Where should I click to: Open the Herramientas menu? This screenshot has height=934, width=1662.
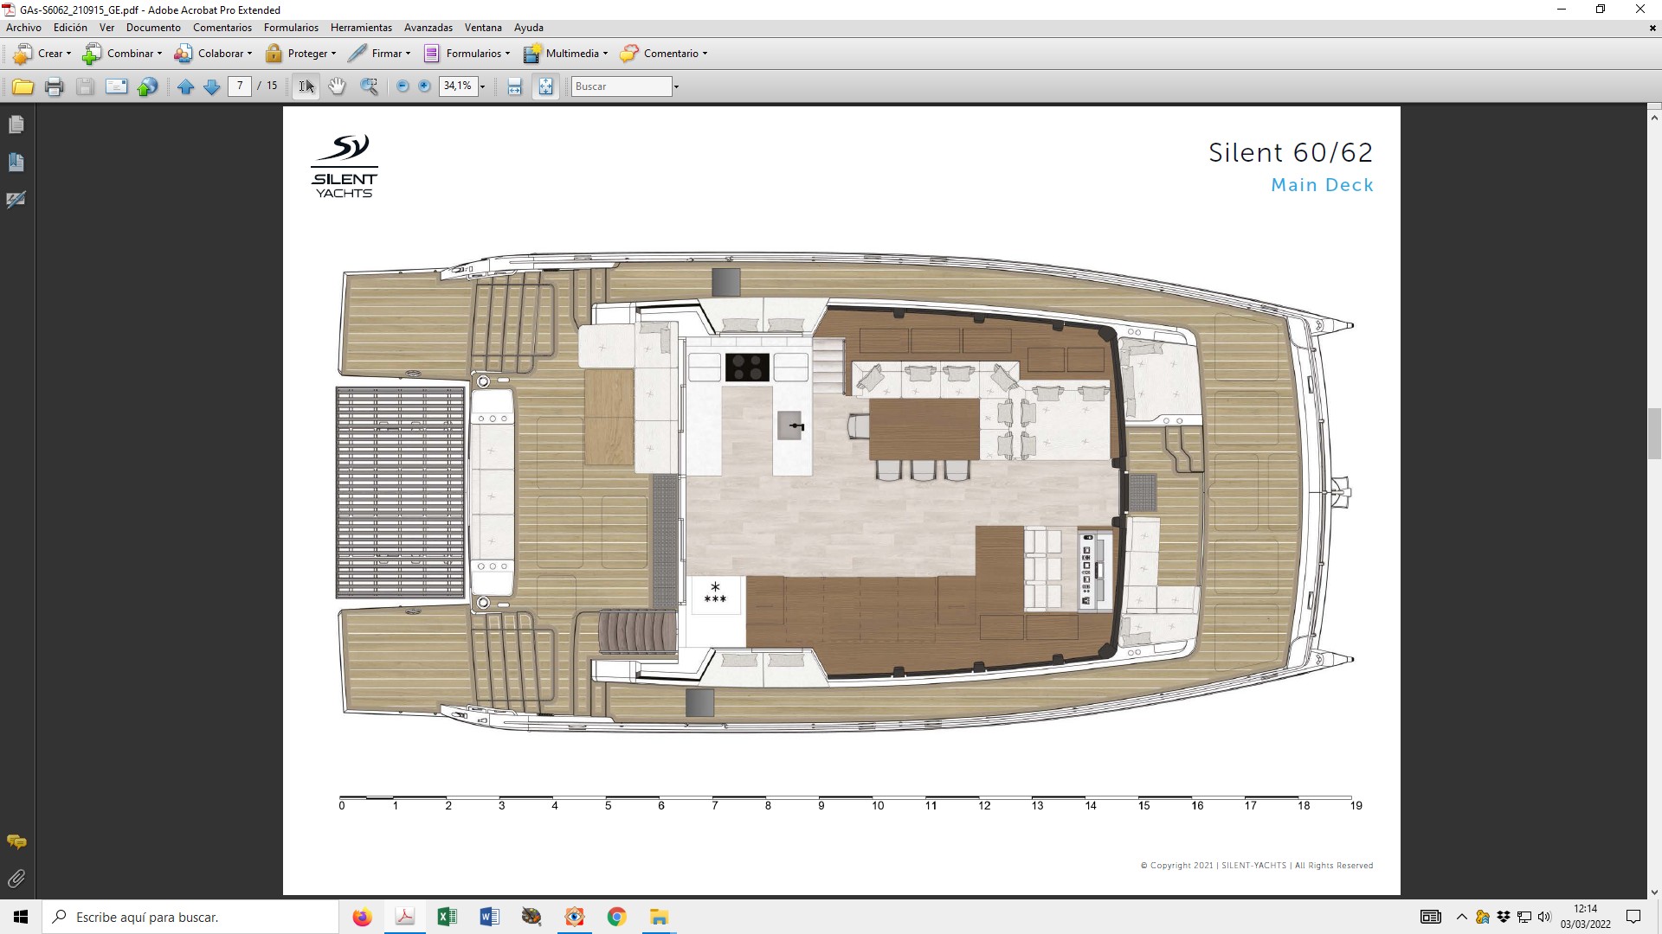pos(361,28)
